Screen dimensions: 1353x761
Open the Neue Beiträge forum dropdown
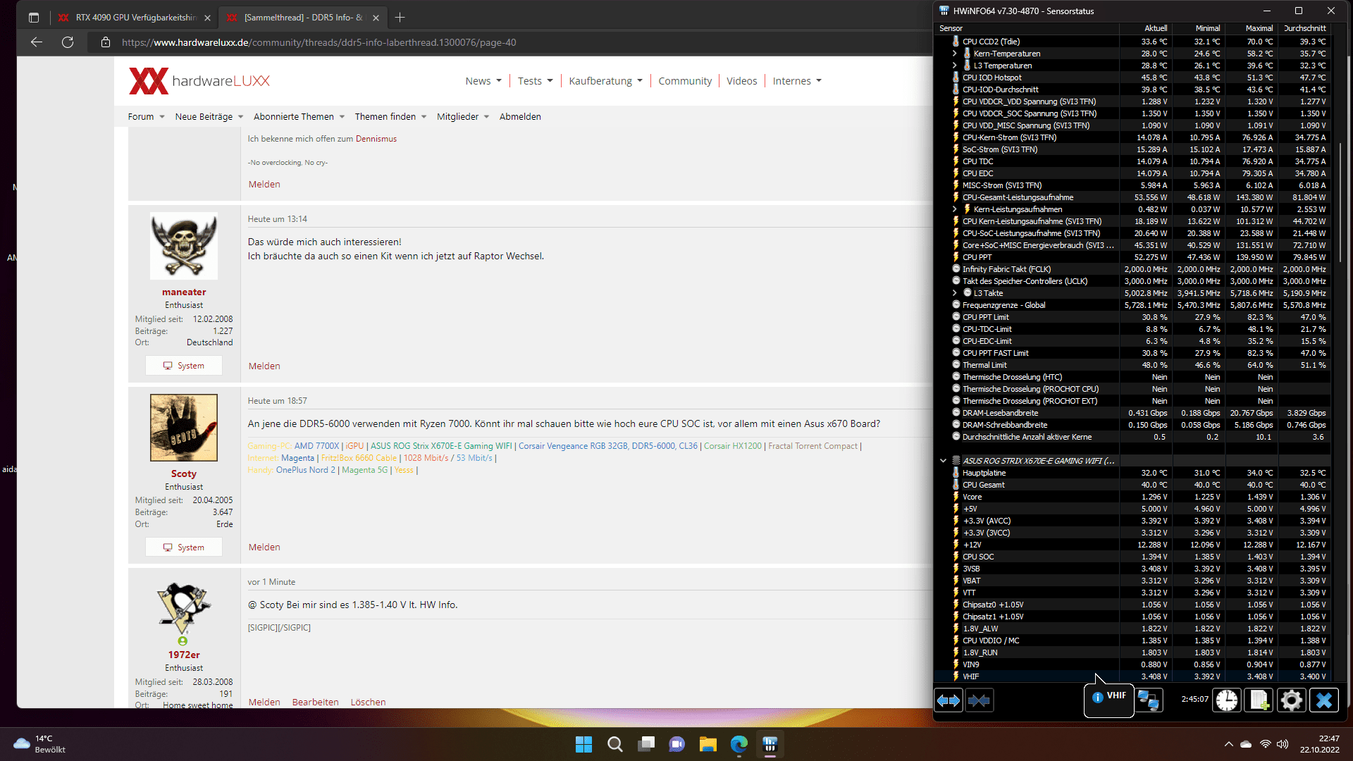point(209,117)
